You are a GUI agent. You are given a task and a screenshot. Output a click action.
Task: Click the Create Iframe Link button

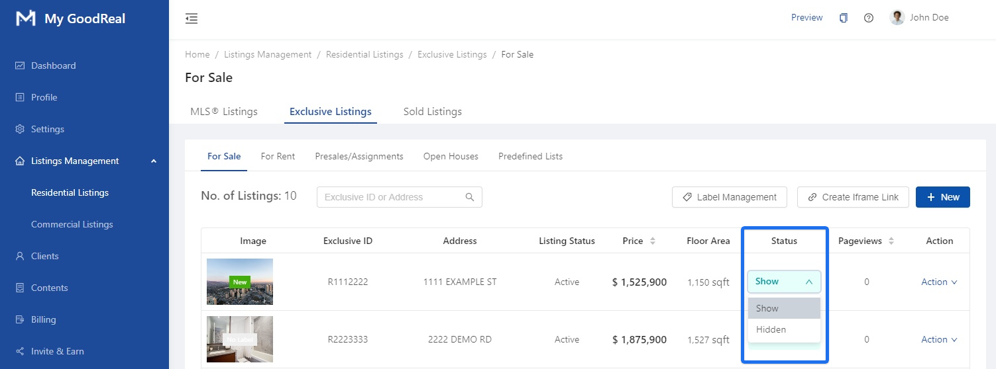[x=852, y=197]
